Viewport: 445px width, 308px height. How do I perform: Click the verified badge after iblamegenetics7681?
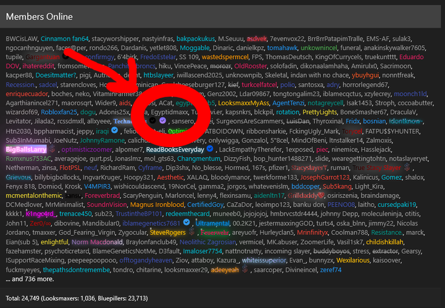(x=186, y=223)
